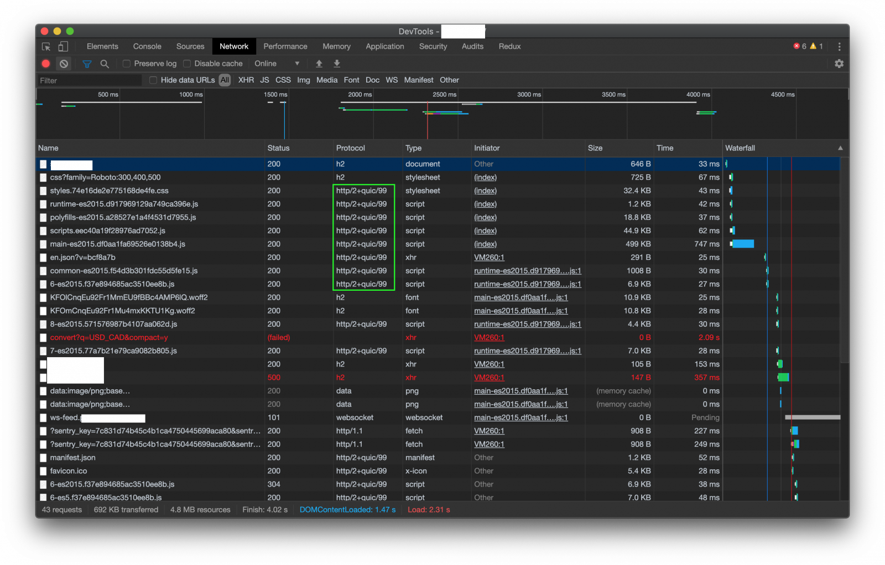Open the DevTools three-dot customize menu
This screenshot has height=565, width=885.
(x=839, y=47)
